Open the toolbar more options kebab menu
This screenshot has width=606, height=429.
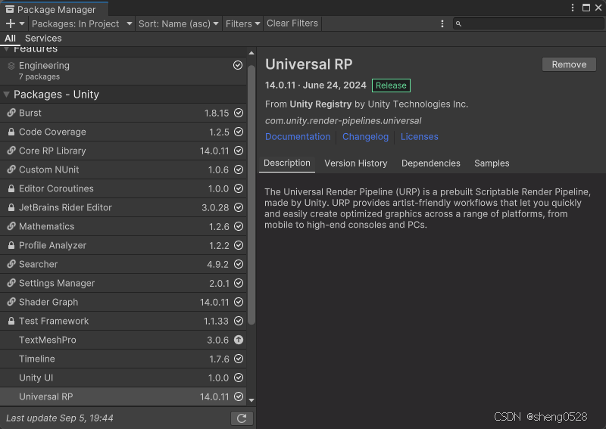point(442,23)
